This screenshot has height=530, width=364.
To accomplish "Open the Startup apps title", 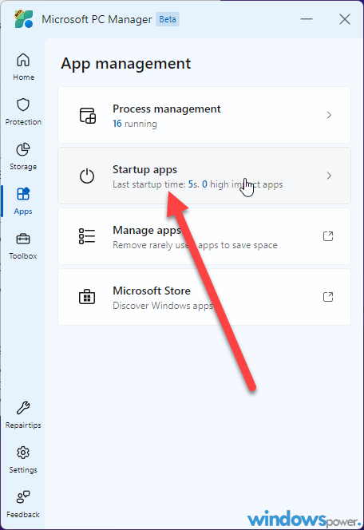I will [x=144, y=170].
